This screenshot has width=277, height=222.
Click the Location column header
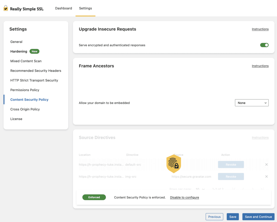pyautogui.click(x=85, y=155)
